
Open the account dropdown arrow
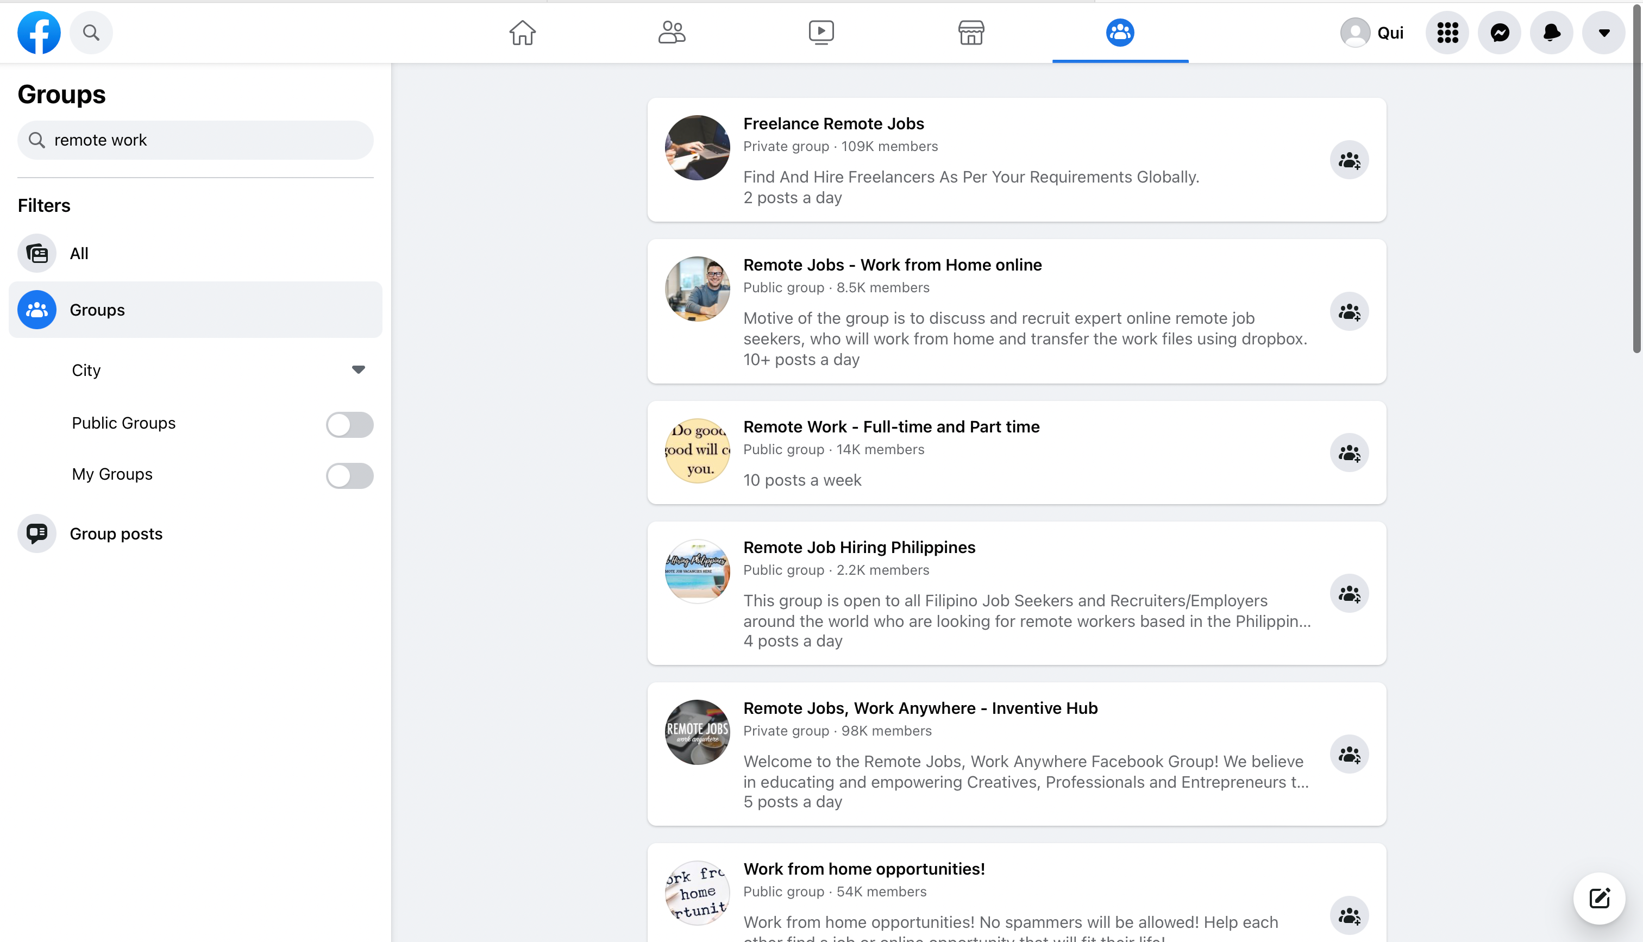1603,33
